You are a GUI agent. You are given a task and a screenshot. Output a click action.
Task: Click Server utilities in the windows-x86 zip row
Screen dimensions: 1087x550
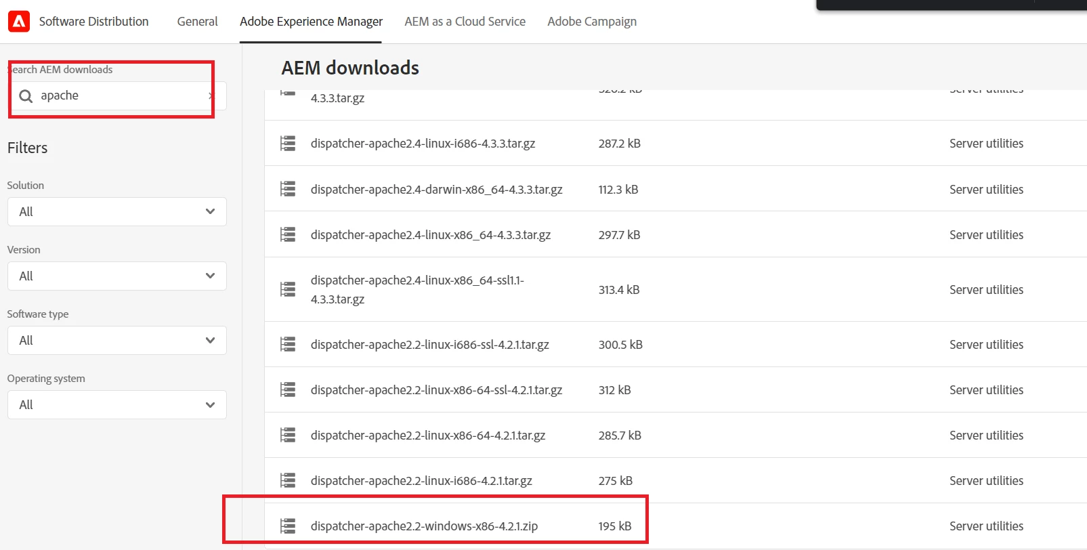tap(986, 526)
